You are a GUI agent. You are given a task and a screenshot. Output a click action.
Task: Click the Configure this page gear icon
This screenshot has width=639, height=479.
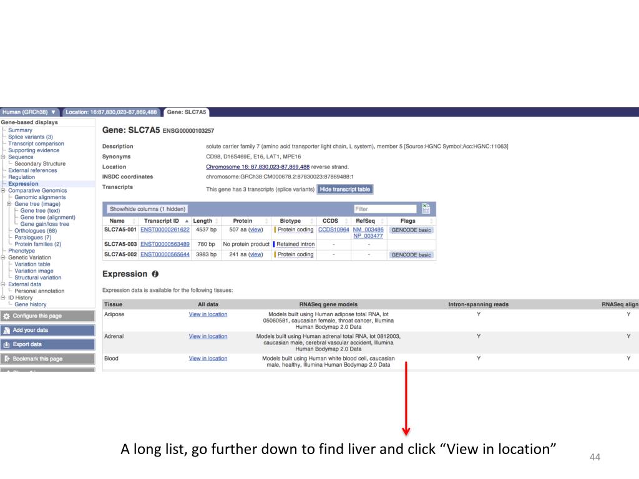pos(6,316)
